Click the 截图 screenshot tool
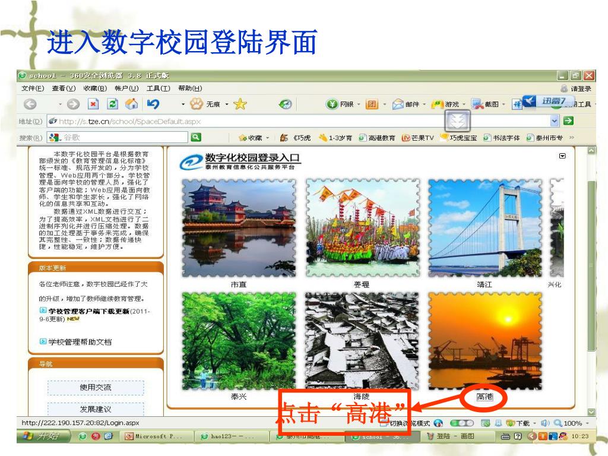Viewport: 608px width, 456px height. 484,104
